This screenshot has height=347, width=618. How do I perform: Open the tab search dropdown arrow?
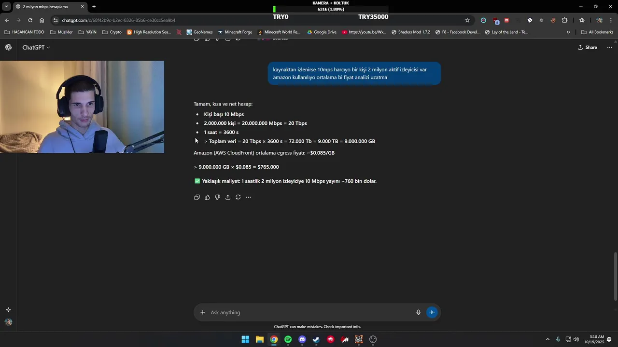tap(6, 7)
